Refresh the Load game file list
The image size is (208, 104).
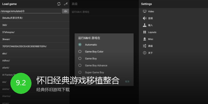[59, 4]
